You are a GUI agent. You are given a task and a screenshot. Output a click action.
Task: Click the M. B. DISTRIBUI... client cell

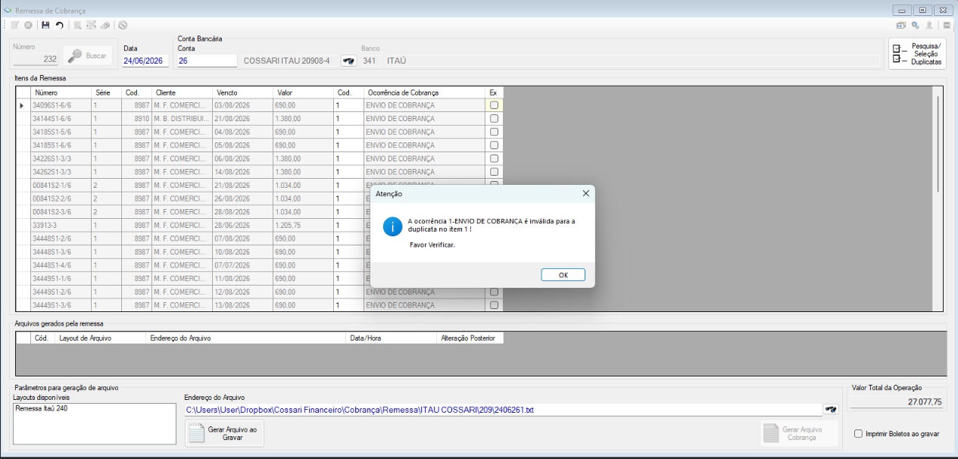point(182,119)
